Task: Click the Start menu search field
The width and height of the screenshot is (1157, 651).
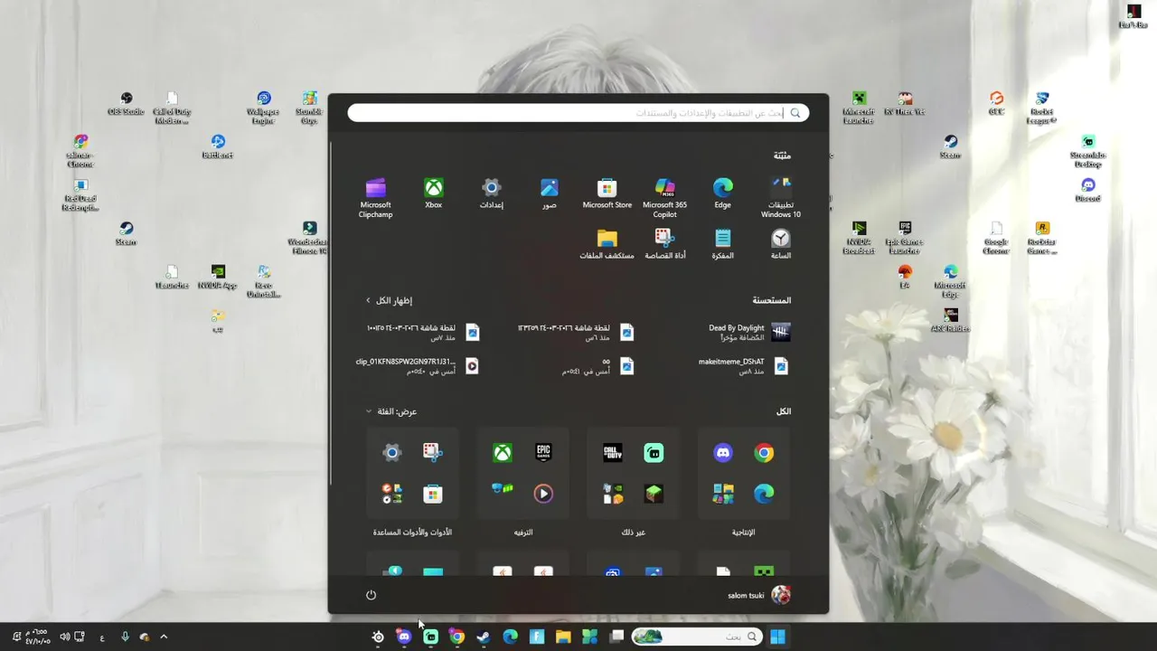Action: pos(578,113)
